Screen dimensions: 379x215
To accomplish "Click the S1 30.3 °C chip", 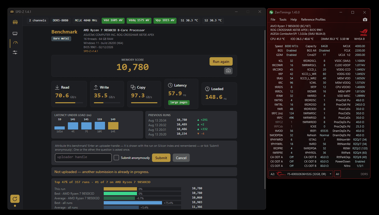I will point(189,20).
